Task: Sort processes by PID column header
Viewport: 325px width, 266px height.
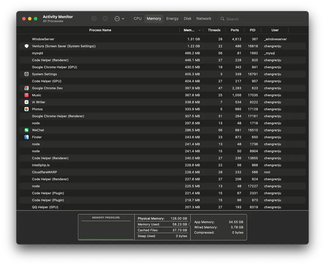Action: coord(252,30)
